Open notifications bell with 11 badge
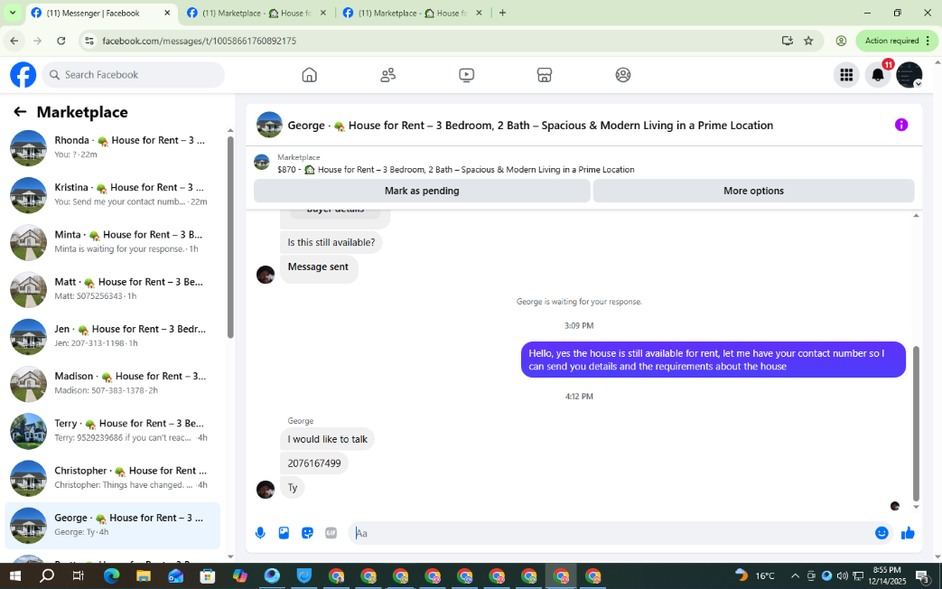 tap(878, 75)
